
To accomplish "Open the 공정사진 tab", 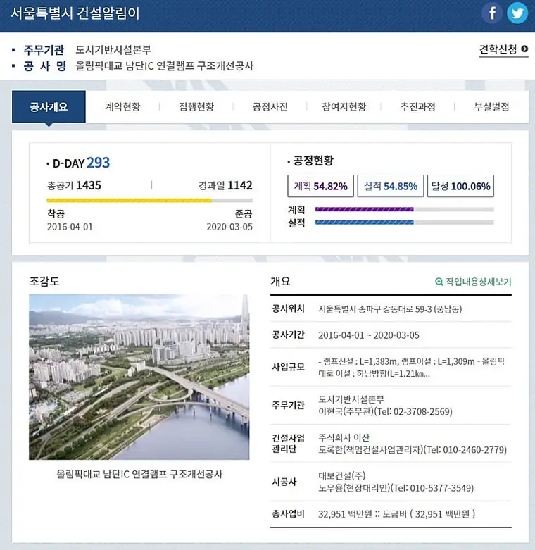I will 270,106.
